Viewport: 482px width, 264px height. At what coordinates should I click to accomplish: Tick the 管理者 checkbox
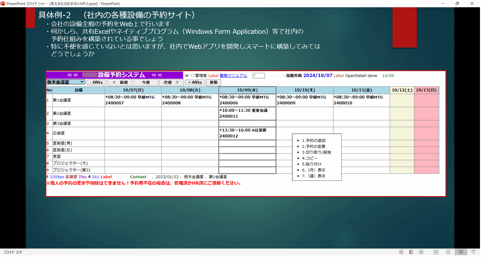193,75
